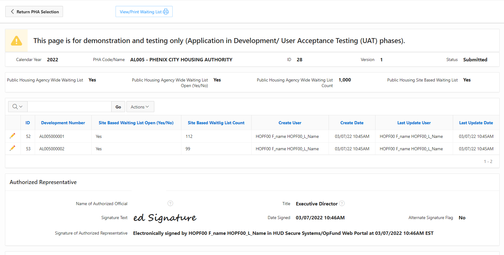
Task: Click the yellow warning triangle icon
Action: pos(16,41)
